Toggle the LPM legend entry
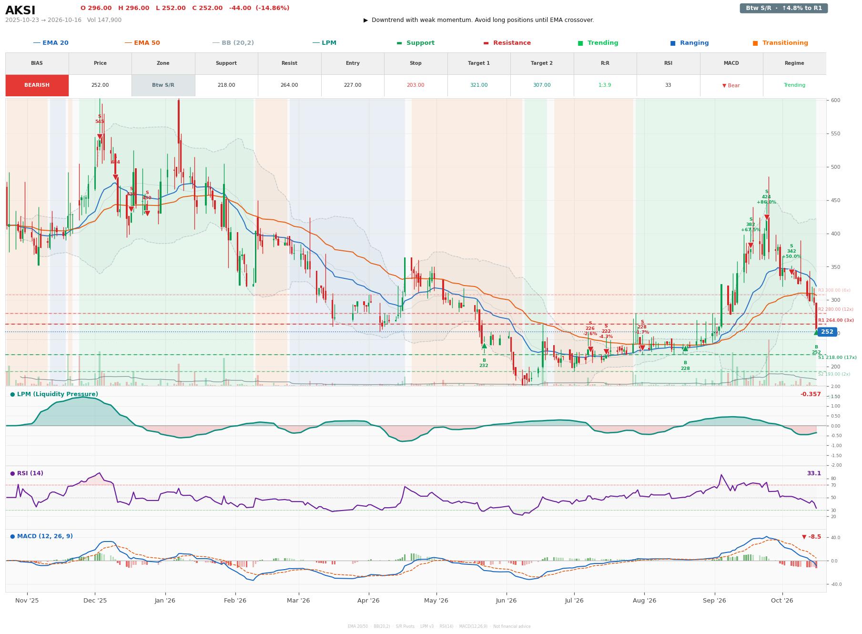This screenshot has width=862, height=634. [x=325, y=43]
